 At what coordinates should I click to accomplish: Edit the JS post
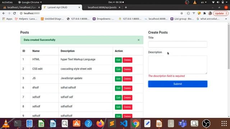pyautogui.click(x=118, y=79)
